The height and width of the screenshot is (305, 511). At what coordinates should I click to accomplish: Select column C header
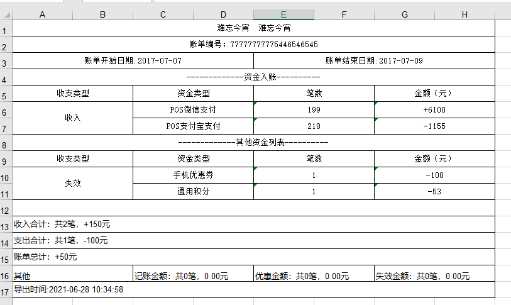[x=163, y=14]
